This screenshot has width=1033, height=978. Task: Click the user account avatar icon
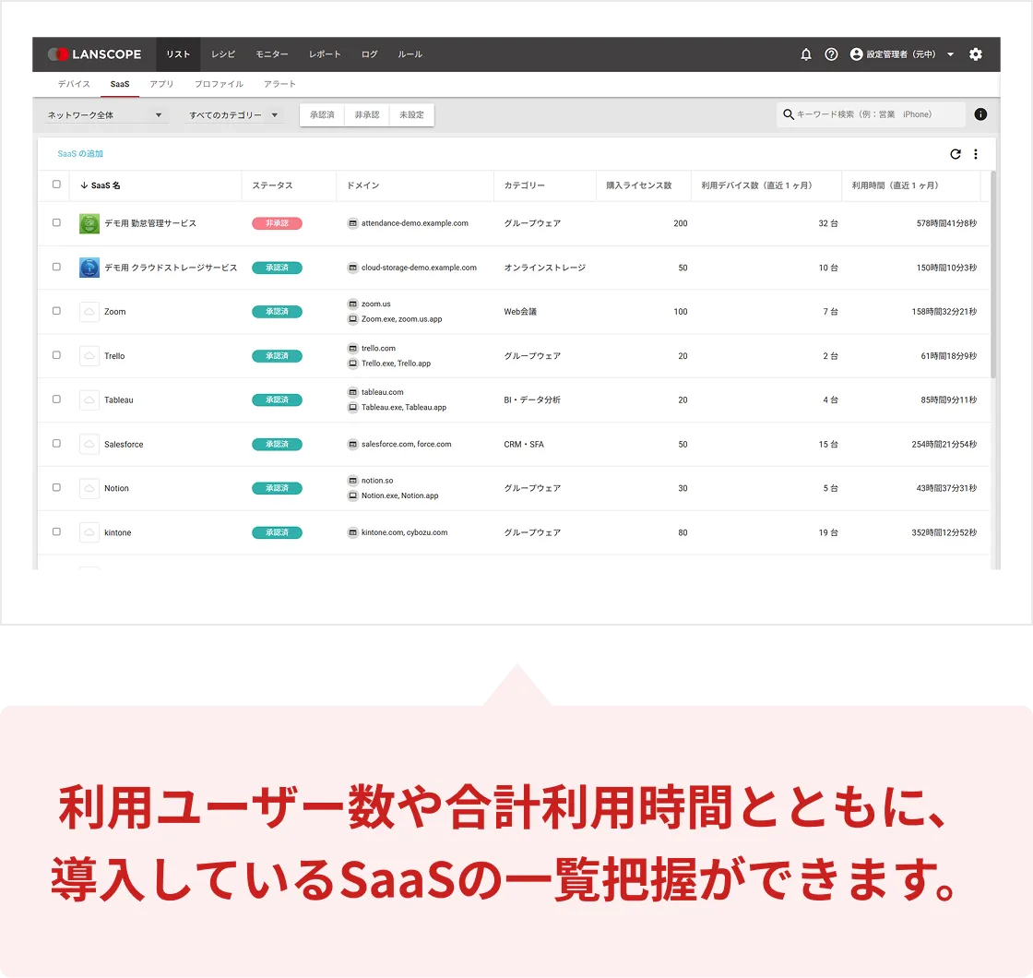[x=857, y=54]
